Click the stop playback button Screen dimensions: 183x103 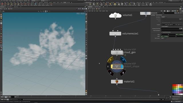(x=6, y=97)
